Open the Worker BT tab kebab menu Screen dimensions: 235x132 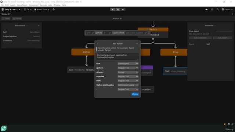[232, 14]
